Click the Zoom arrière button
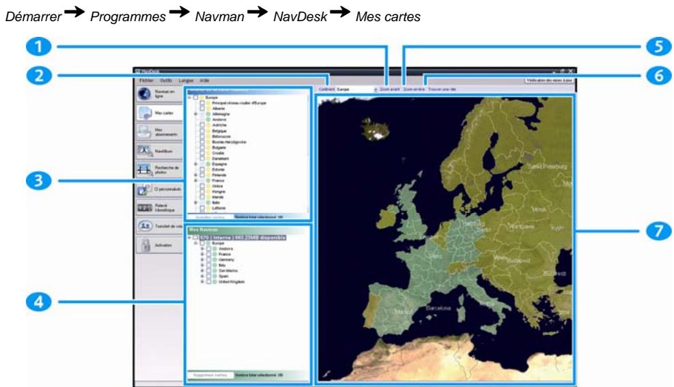This screenshot has height=387, width=674. click(x=414, y=89)
